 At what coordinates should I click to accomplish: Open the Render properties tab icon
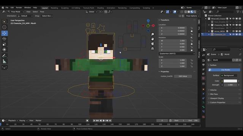coord(204,60)
